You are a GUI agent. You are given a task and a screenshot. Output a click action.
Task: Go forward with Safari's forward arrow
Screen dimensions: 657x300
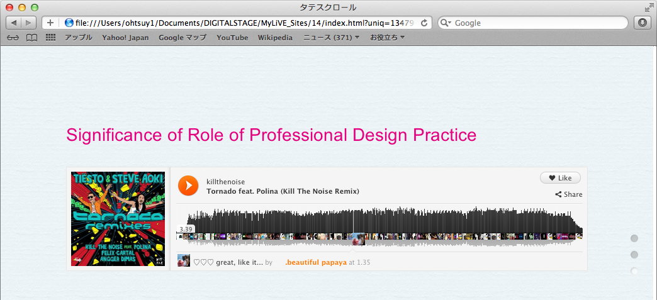coord(28,23)
